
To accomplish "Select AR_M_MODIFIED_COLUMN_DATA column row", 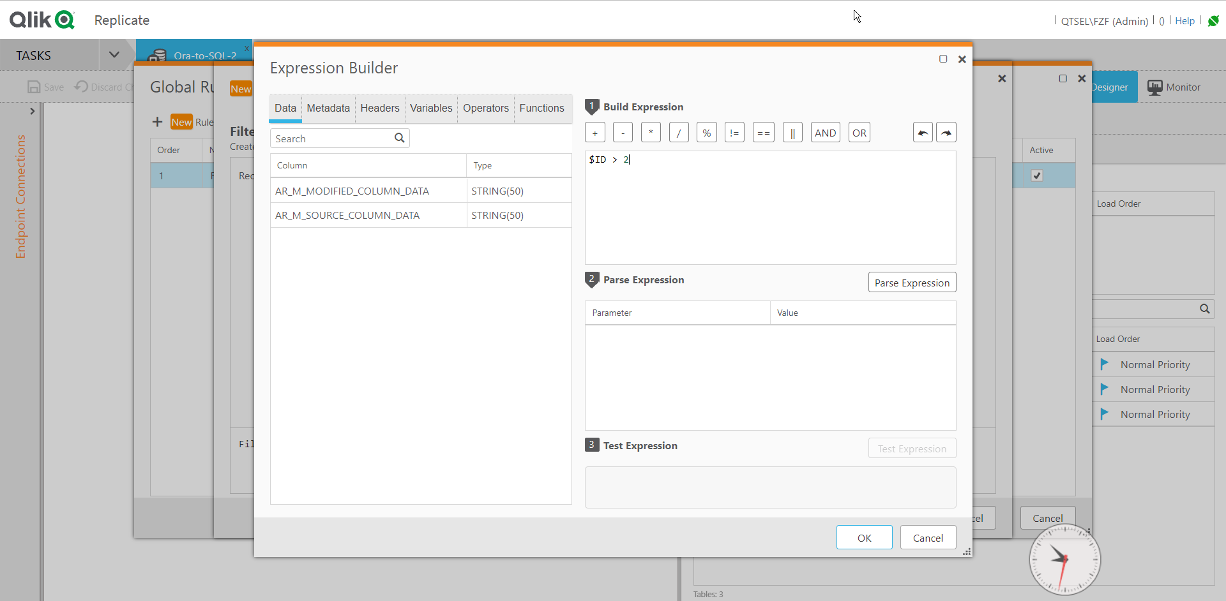I will pos(421,191).
